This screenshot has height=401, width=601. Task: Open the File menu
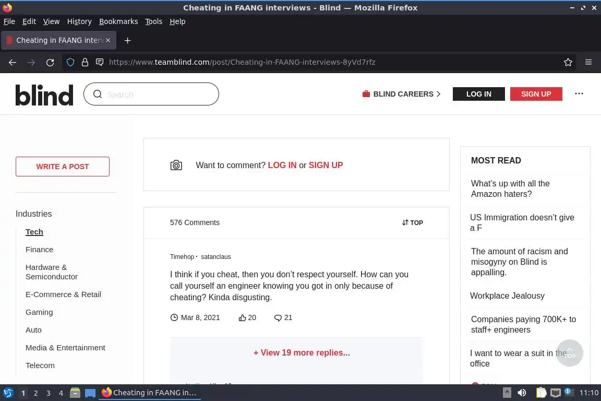(x=9, y=21)
